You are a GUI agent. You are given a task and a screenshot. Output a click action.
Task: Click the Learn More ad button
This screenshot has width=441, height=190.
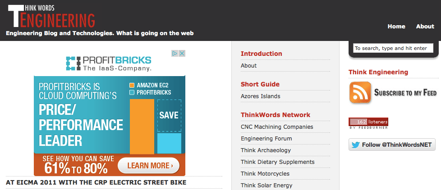(x=148, y=166)
